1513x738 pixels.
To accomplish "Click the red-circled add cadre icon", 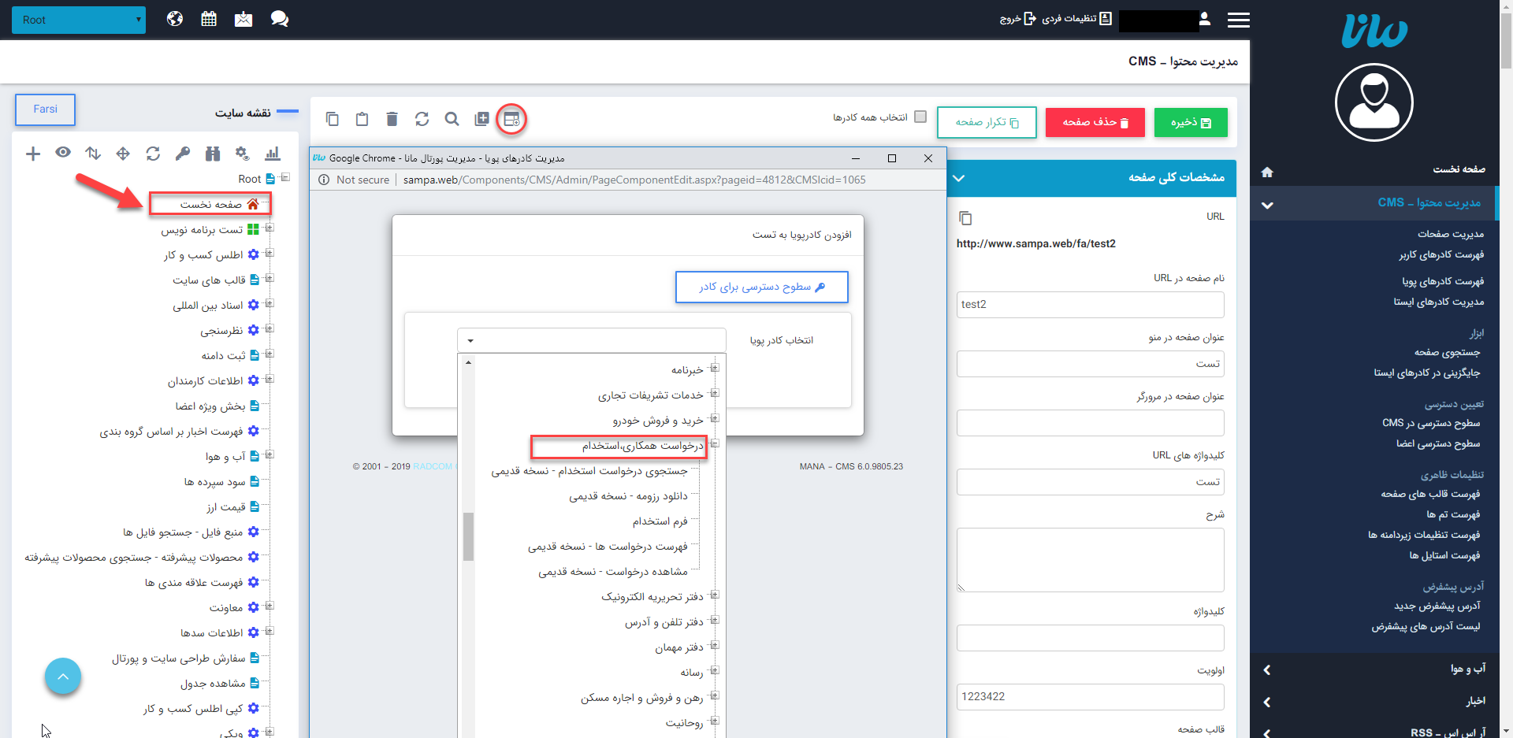I will coord(511,120).
